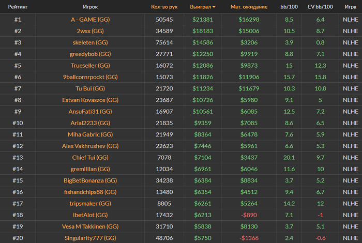Viewport: 362px width, 243px height.
Task: Sort by Рейтинг column header
Action: [18, 7]
